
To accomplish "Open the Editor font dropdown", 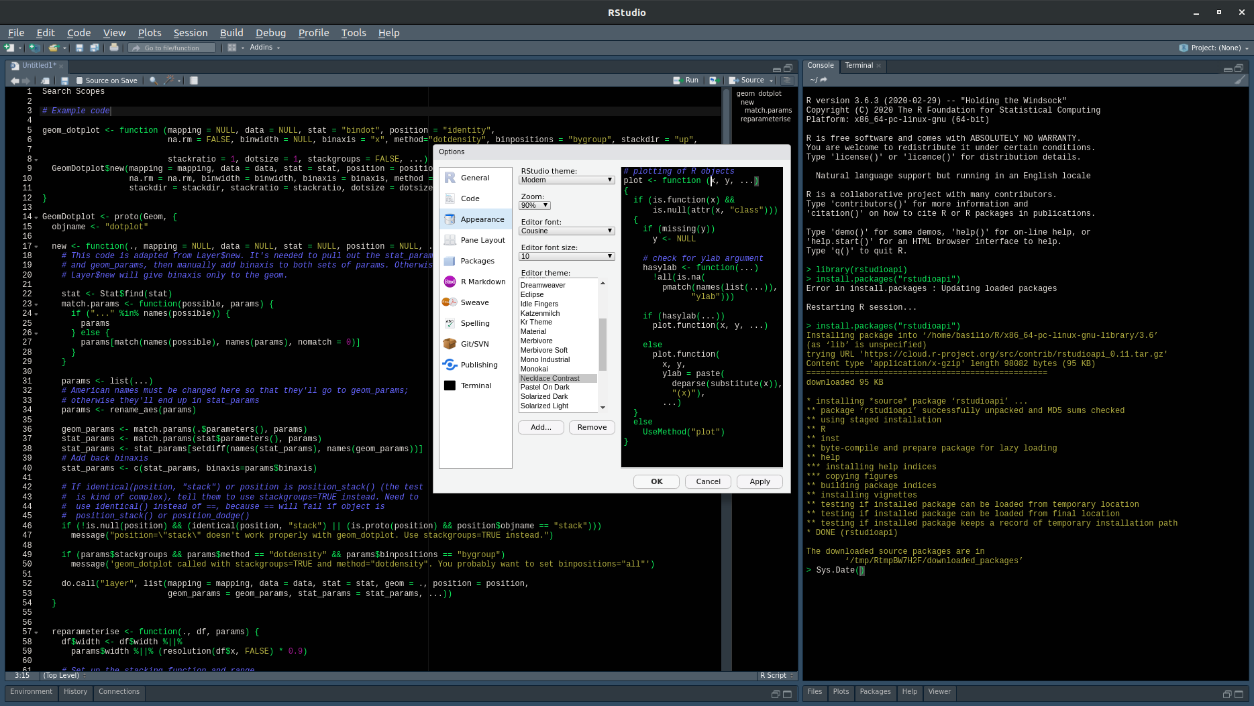I will (x=567, y=231).
